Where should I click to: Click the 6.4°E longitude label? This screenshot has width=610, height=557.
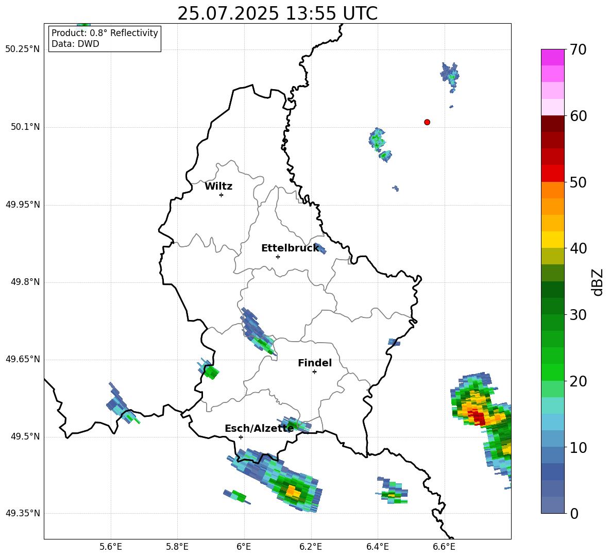pos(377,547)
